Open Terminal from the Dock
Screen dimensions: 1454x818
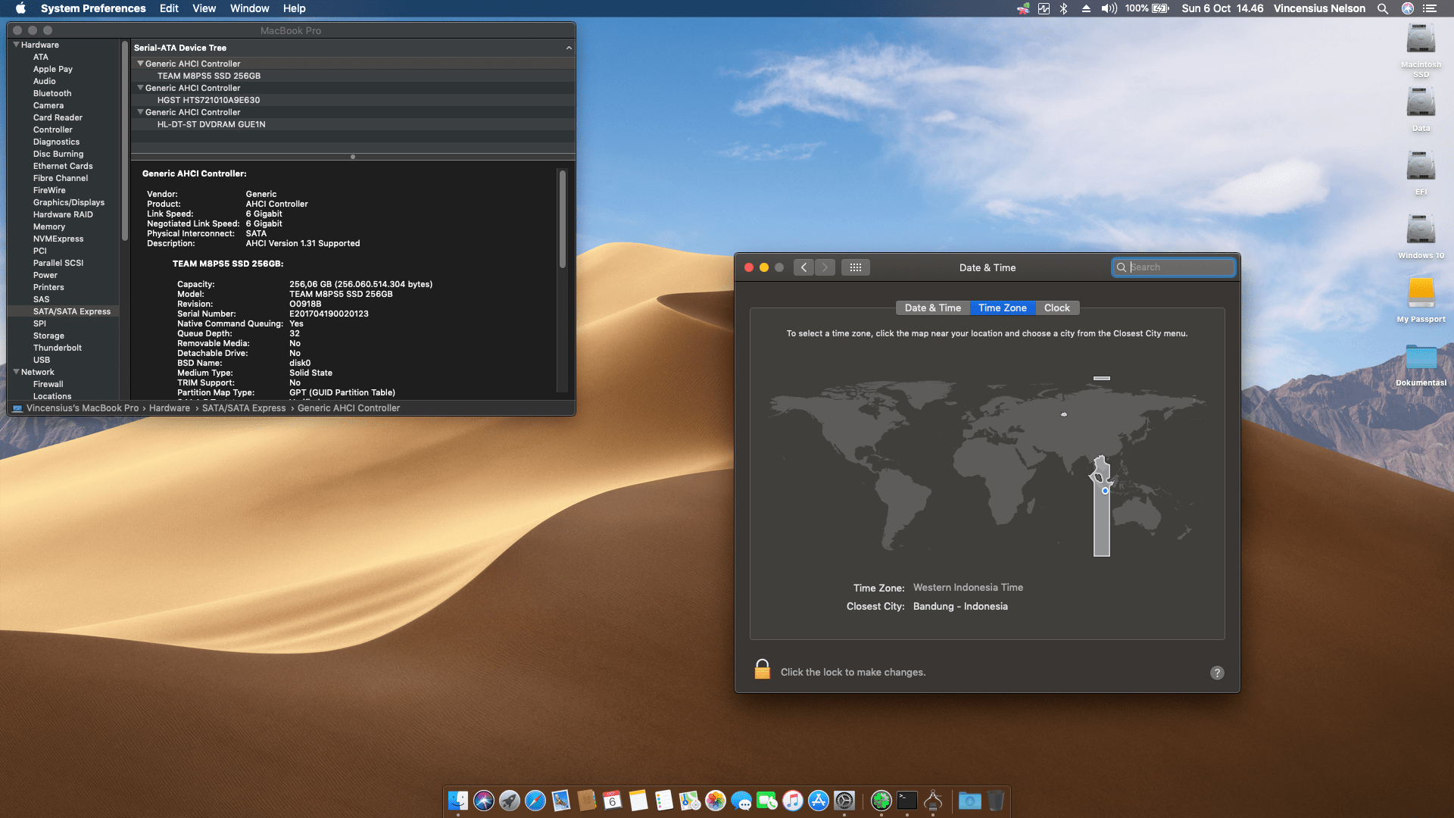pos(907,801)
